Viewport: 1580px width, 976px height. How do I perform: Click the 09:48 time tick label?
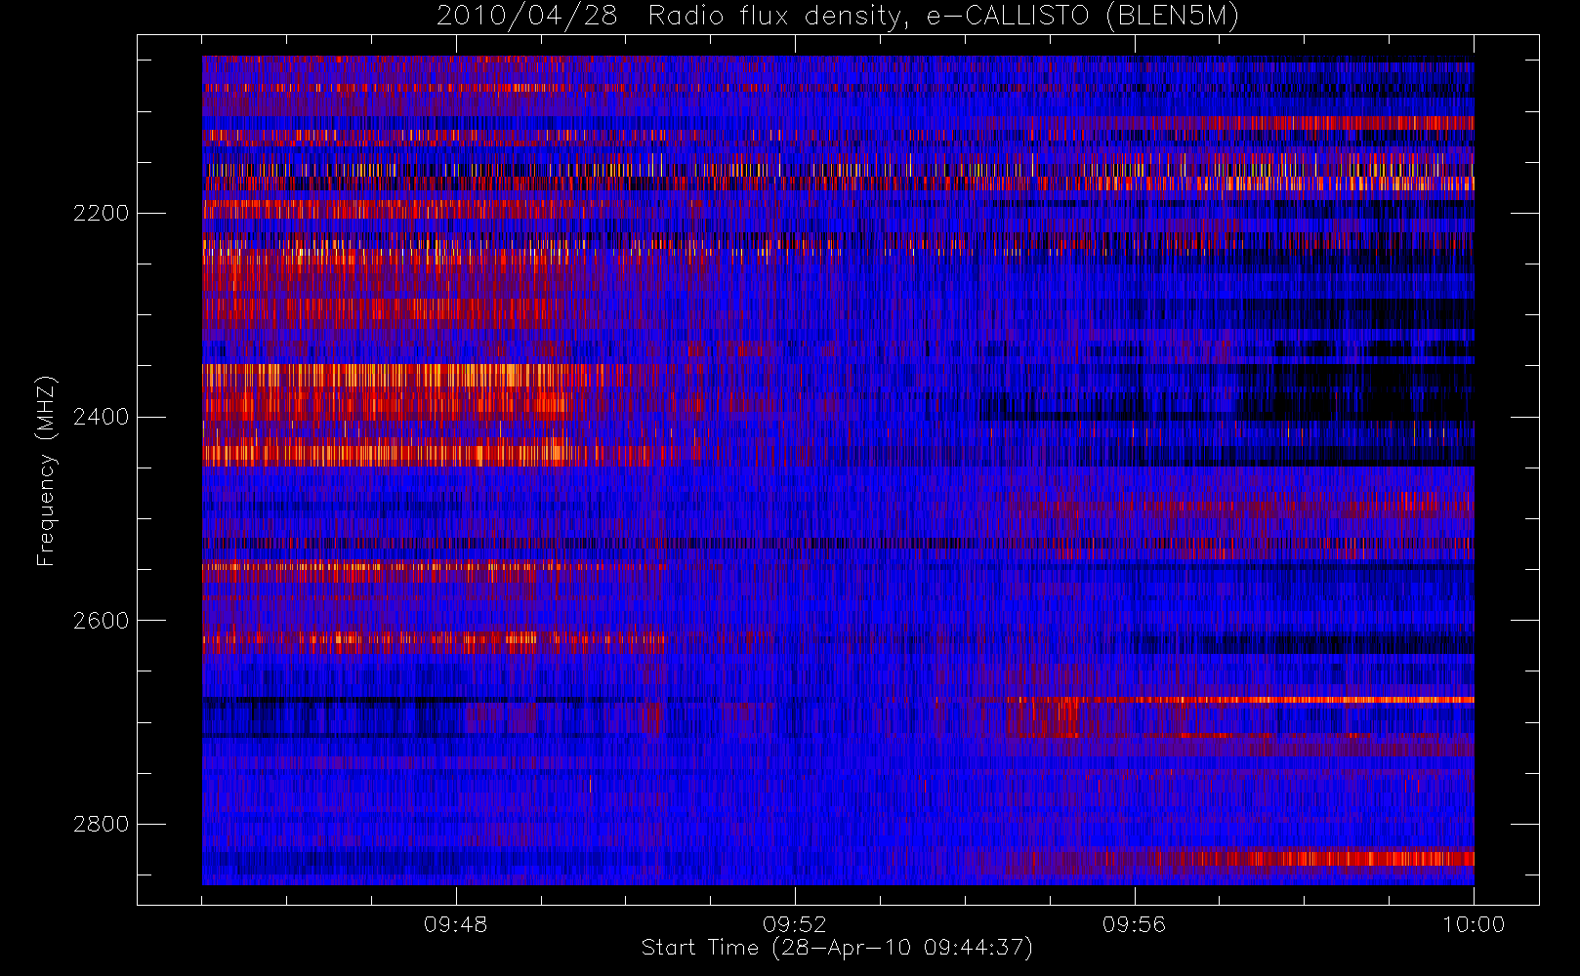tap(456, 924)
